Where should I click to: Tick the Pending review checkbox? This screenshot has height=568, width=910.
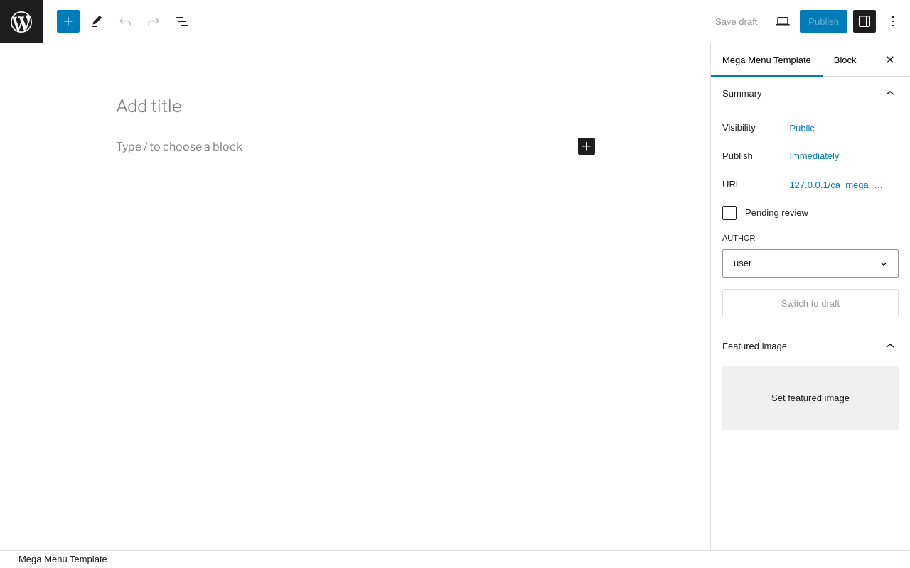click(729, 213)
